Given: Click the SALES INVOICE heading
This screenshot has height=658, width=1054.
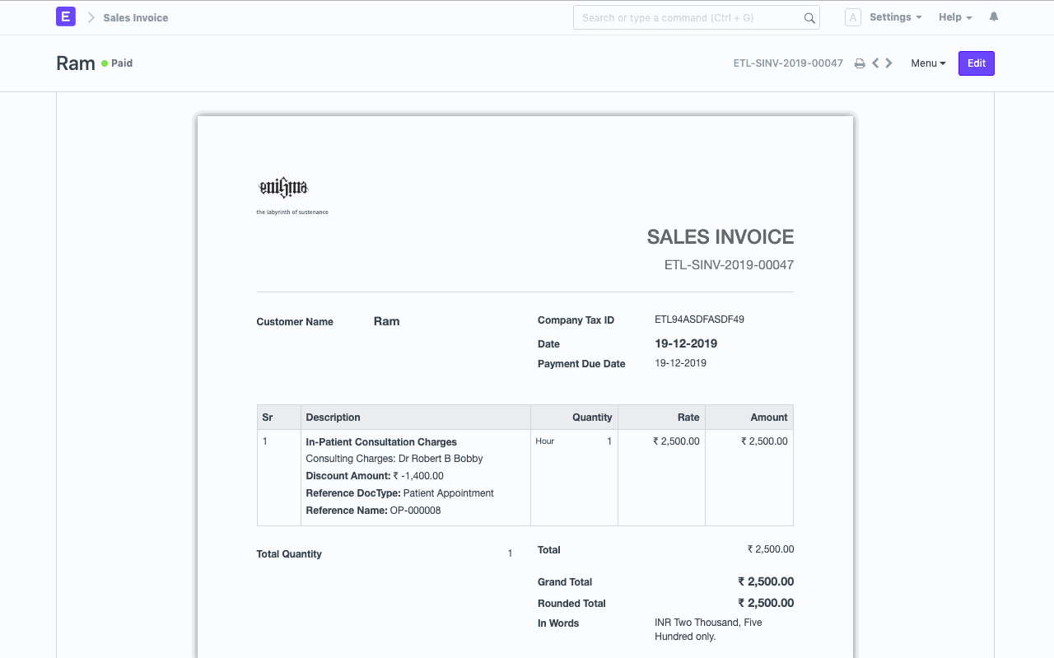Looking at the screenshot, I should (721, 237).
